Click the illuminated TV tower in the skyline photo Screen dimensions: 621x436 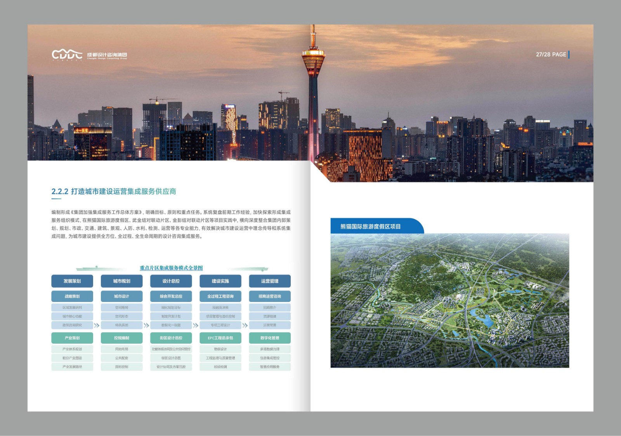pyautogui.click(x=313, y=78)
